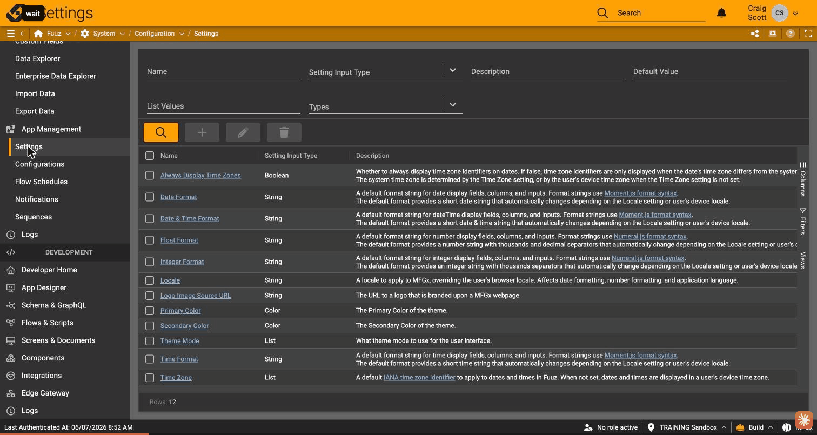817x435 pixels.
Task: Click the orange search magnifier button
Action: coord(161,132)
